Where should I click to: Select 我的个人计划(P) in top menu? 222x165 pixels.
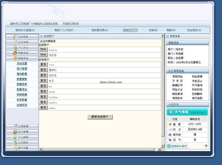64,30
